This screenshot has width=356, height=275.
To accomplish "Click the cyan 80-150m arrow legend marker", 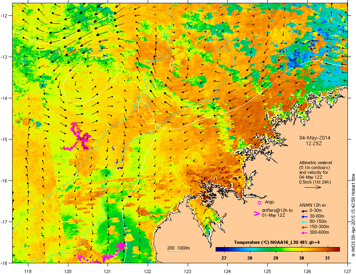I will (x=305, y=222).
